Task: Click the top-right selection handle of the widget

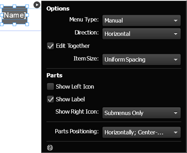Action: pos(27,6)
